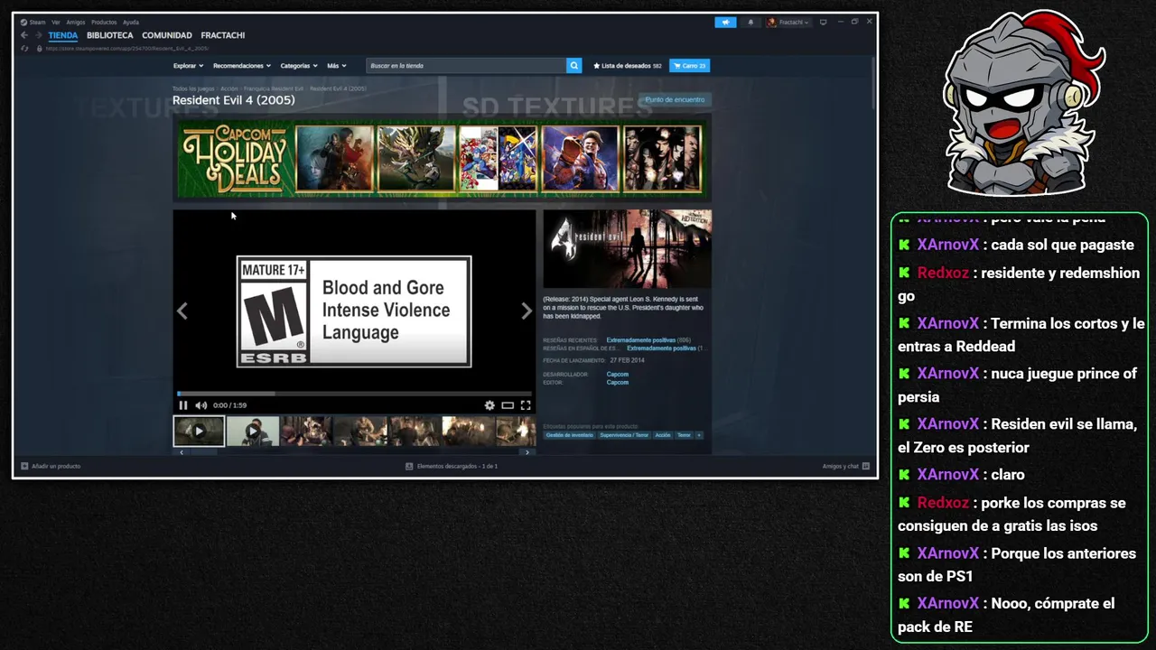Click the store URL address bar

127,49
